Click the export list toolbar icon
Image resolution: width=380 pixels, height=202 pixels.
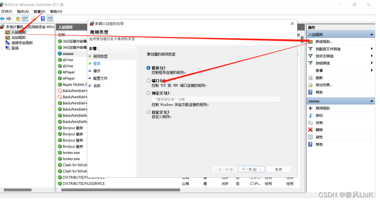(34, 18)
